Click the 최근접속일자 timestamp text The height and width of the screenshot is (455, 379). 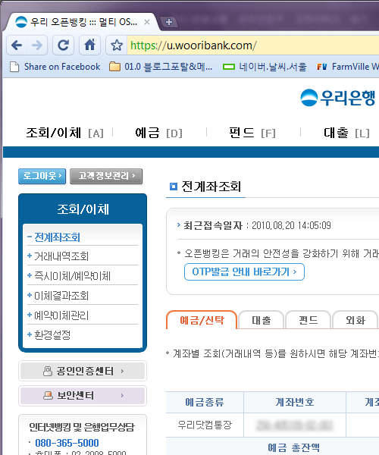click(291, 225)
